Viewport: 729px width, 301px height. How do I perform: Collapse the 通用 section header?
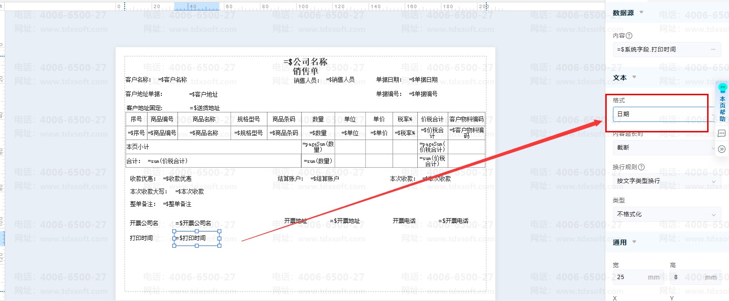tap(624, 242)
